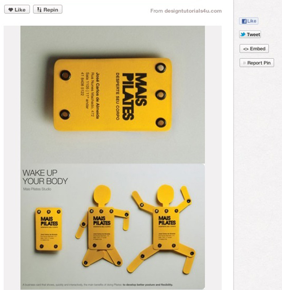The height and width of the screenshot is (290, 282).
Task: Click the Repin pushpin icon
Action: coord(39,10)
